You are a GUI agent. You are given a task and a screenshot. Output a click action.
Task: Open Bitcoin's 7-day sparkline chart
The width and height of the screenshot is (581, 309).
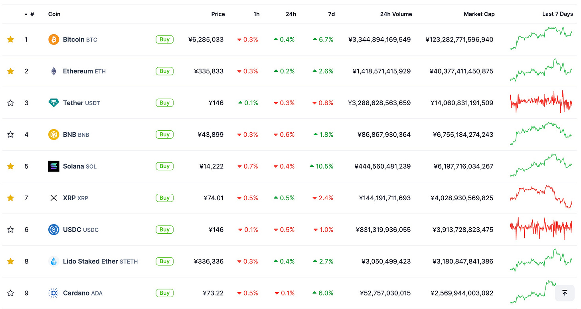(541, 38)
